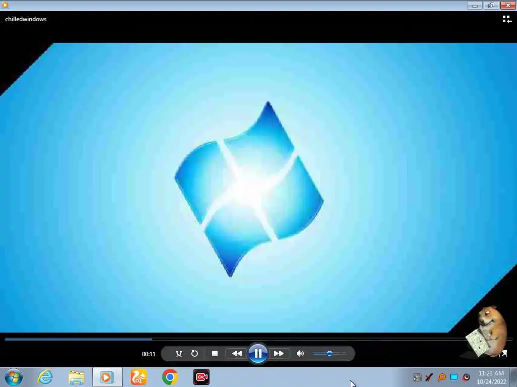The image size is (517, 387).
Task: Open the screen recorder taskbar icon
Action: 201,377
